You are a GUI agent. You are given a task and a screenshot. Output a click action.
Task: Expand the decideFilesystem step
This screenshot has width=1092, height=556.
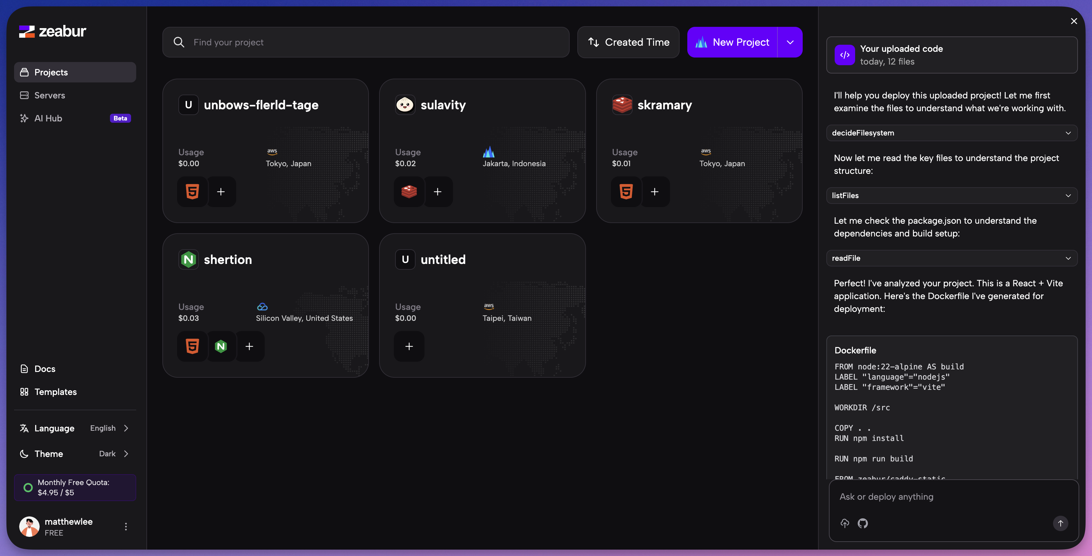point(951,133)
